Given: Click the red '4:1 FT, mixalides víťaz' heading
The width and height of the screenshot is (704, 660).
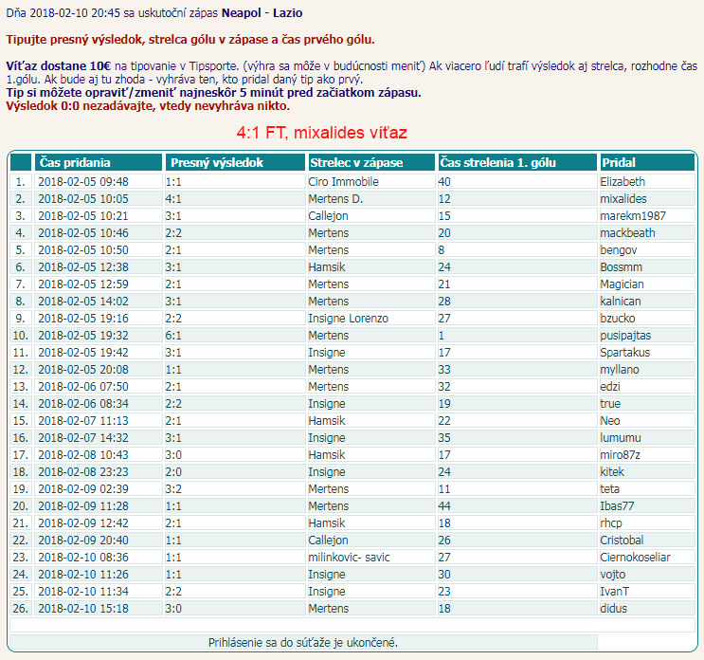Looking at the screenshot, I should tap(322, 133).
